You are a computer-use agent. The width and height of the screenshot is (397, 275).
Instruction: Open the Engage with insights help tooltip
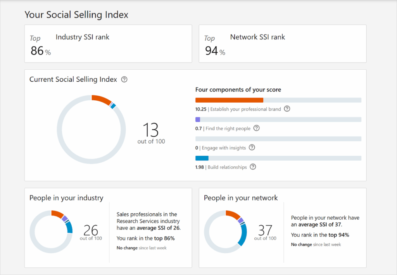[252, 148]
